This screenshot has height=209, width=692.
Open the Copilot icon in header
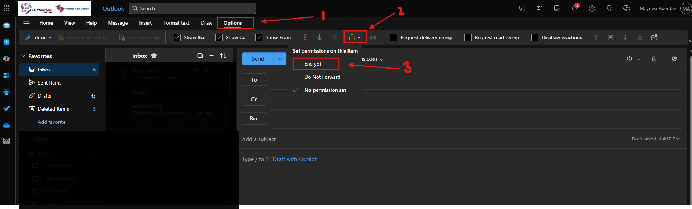click(x=627, y=8)
